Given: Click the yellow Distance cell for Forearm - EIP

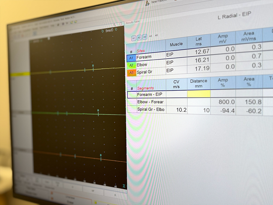Looking at the screenshot, I should pos(199,94).
